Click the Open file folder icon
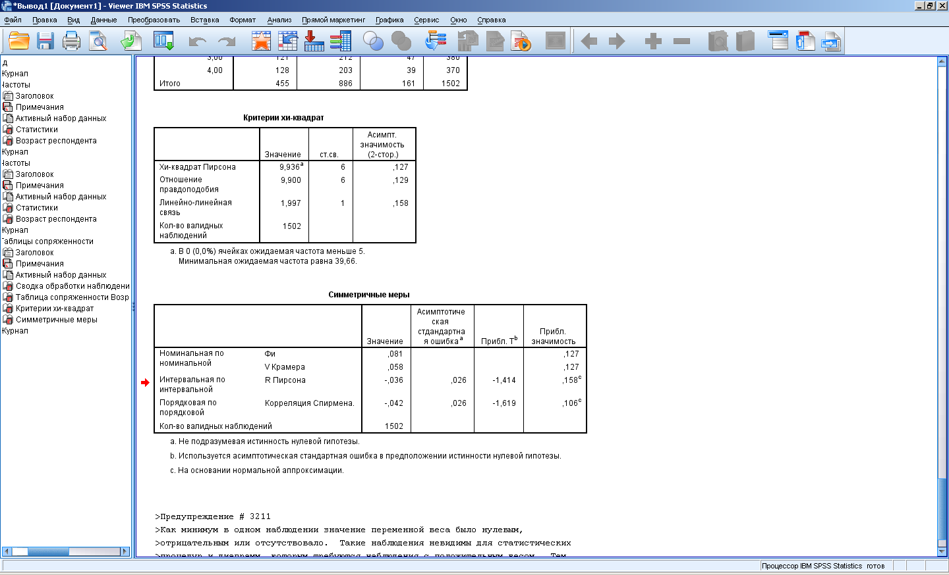Viewport: 949px width, 575px height. point(19,41)
